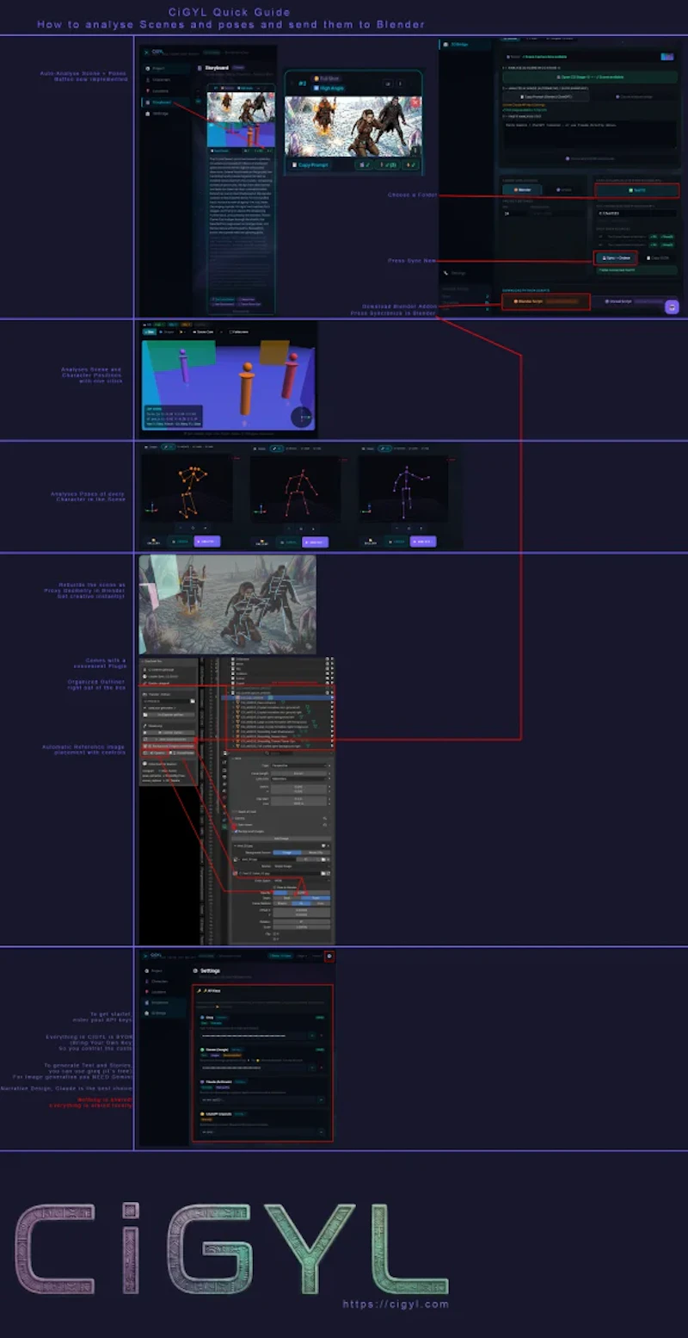The width and height of the screenshot is (688, 1338).
Task: Click the purple button under the purple skeleton pose
Action: (423, 542)
